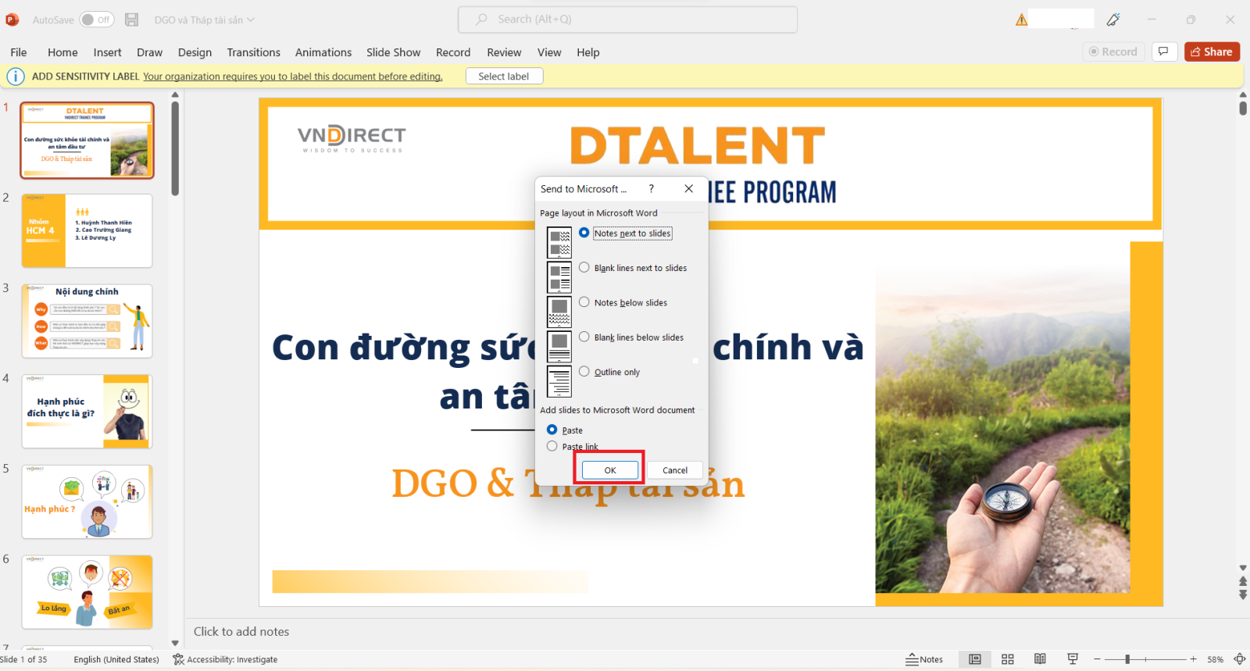Select Outline only radio button
Image resolution: width=1250 pixels, height=671 pixels.
pyautogui.click(x=584, y=371)
